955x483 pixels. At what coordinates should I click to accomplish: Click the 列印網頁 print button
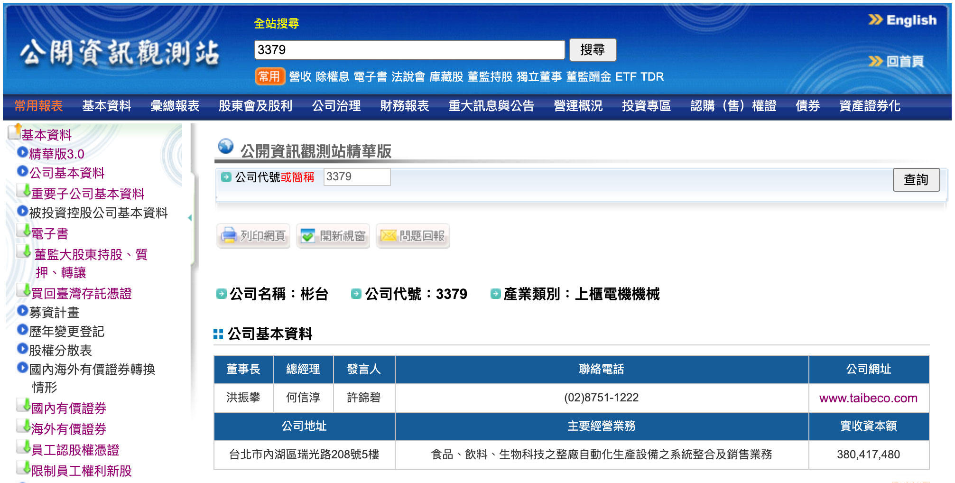point(253,236)
